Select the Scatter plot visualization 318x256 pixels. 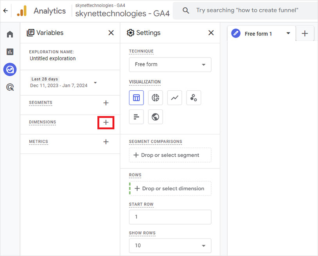[194, 98]
